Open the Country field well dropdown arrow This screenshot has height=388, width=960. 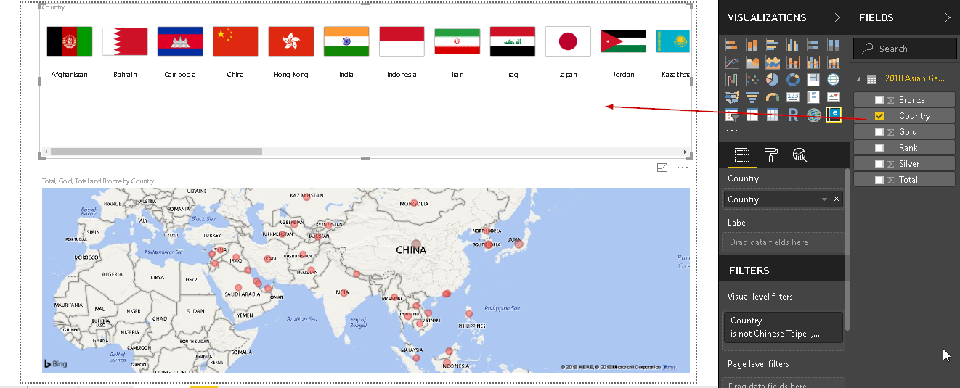point(824,199)
